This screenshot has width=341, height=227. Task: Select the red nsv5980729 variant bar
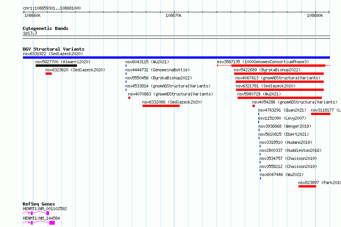pos(280,98)
